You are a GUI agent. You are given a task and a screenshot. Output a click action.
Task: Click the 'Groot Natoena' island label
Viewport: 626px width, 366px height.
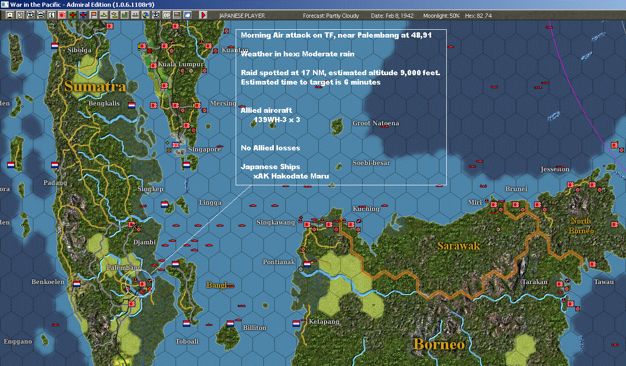coord(376,123)
